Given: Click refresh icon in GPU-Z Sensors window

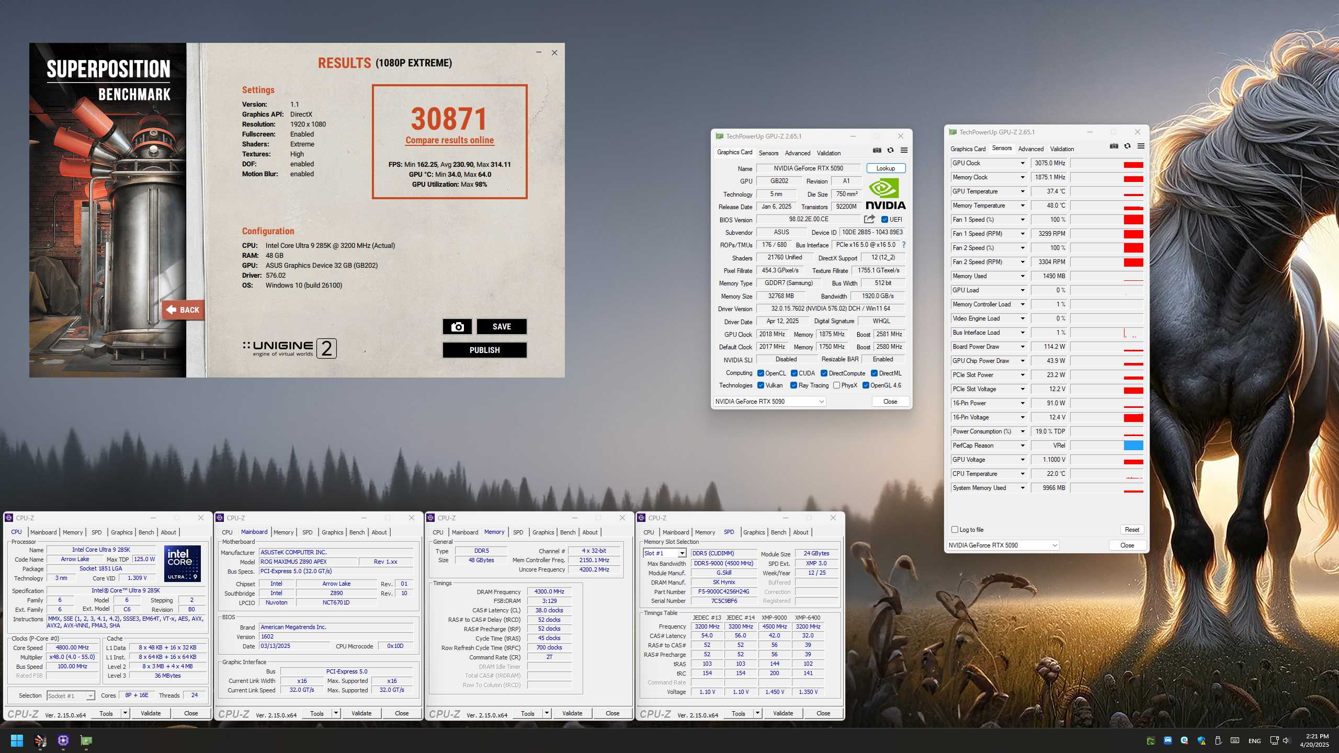Looking at the screenshot, I should coord(1128,146).
